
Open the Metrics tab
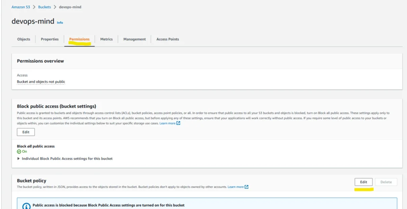[107, 39]
